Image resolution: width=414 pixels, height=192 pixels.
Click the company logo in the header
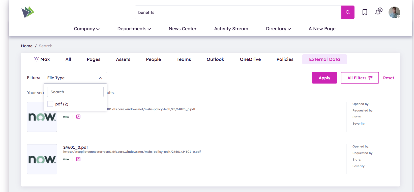(28, 12)
